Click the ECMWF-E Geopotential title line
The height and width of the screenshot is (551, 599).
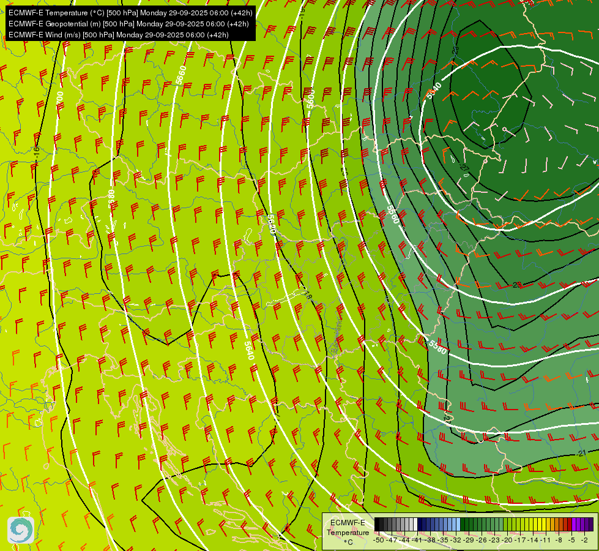[128, 24]
